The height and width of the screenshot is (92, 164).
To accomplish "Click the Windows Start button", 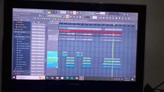I will 14,77.
